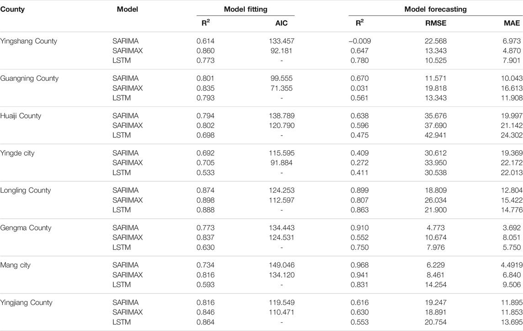Viewport: 523px width, 331px height.
Task: Click the Gengma County row label
Action: 26,228
